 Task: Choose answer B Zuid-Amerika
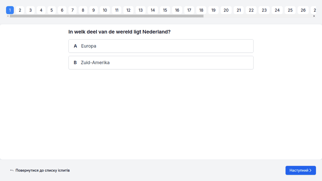(x=161, y=63)
